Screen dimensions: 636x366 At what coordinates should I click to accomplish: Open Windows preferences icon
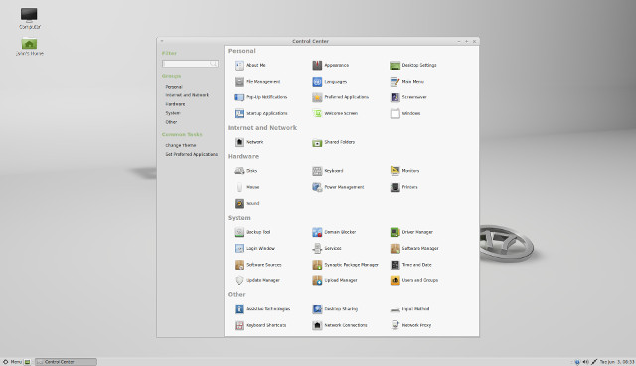395,113
